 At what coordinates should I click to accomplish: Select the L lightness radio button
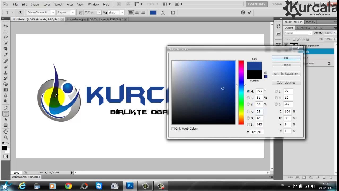pyautogui.click(x=276, y=91)
